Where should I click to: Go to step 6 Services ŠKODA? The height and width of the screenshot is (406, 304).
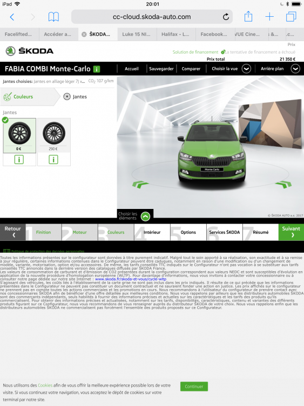click(224, 232)
